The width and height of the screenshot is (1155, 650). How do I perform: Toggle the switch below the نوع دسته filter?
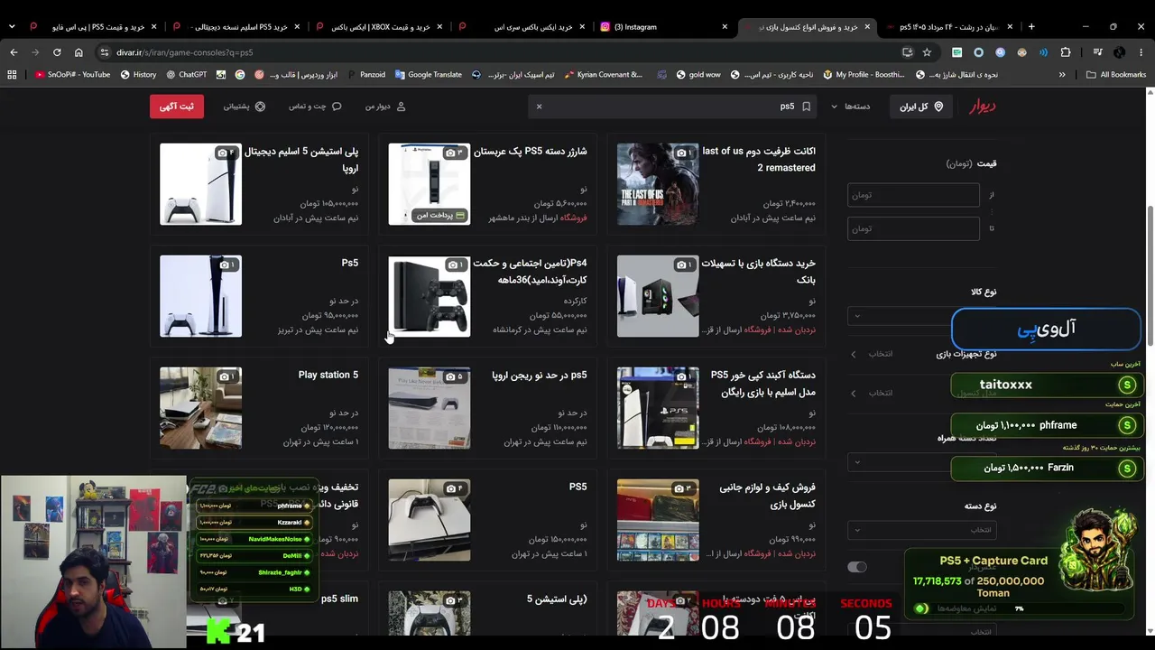[857, 567]
